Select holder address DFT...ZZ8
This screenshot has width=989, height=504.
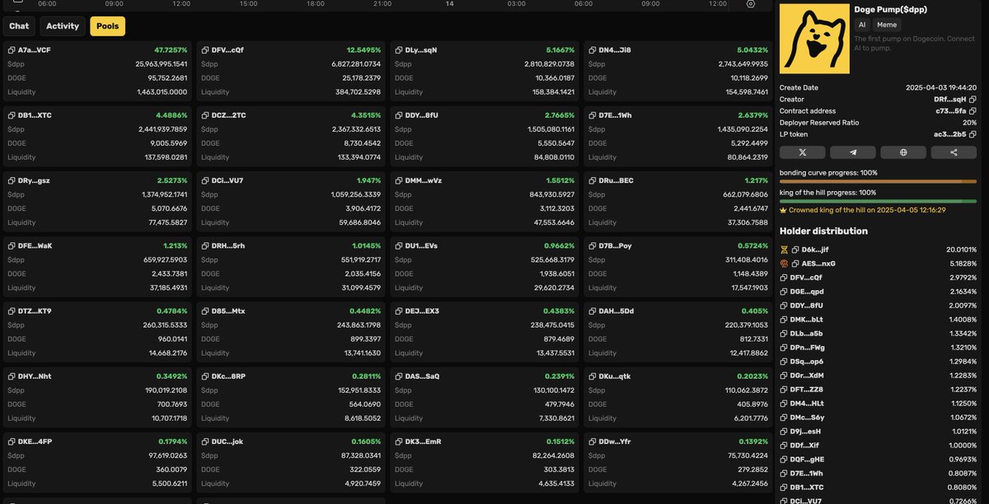point(807,390)
